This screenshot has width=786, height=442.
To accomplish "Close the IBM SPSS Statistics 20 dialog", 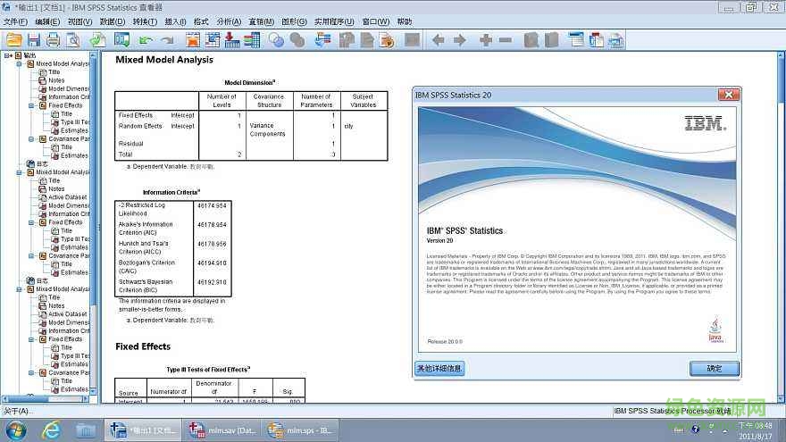I will (729, 95).
